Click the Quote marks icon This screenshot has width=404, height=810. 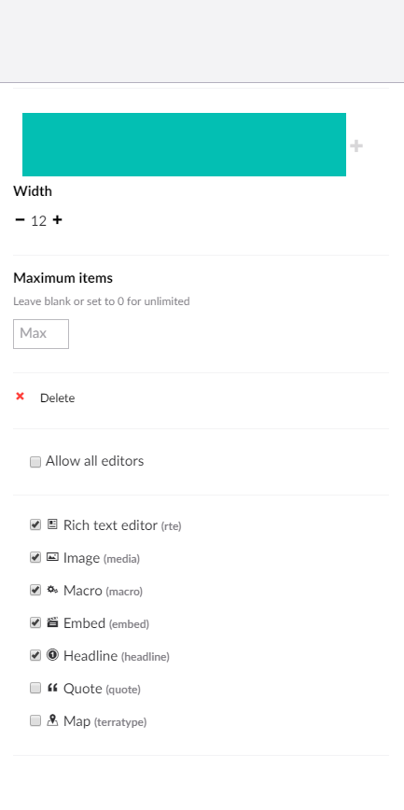[x=52, y=688]
